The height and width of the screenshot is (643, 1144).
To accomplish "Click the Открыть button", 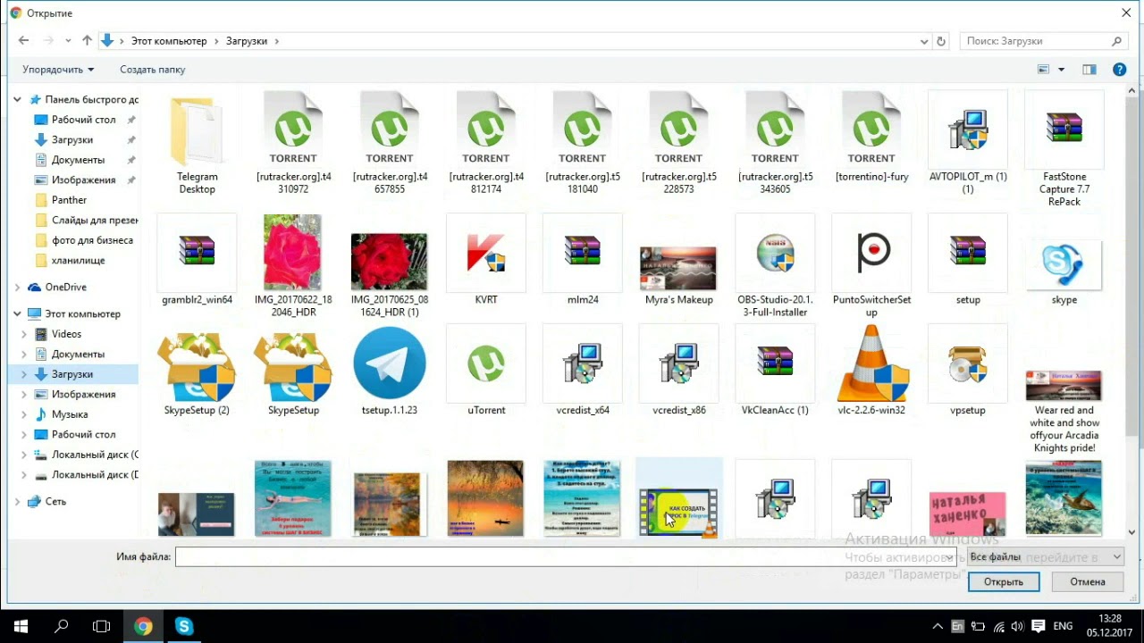I will tap(1004, 581).
